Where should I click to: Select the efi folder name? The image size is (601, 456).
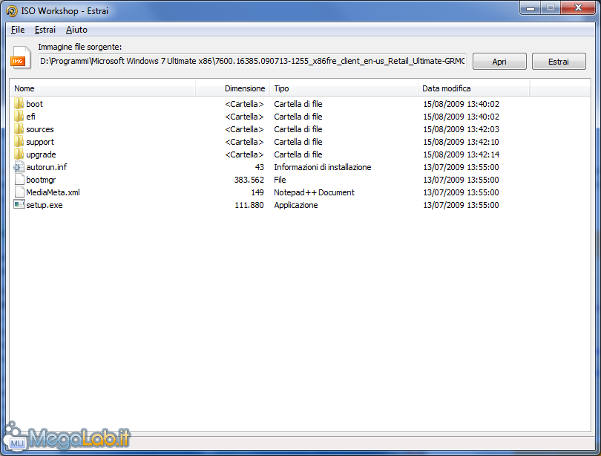coord(30,117)
